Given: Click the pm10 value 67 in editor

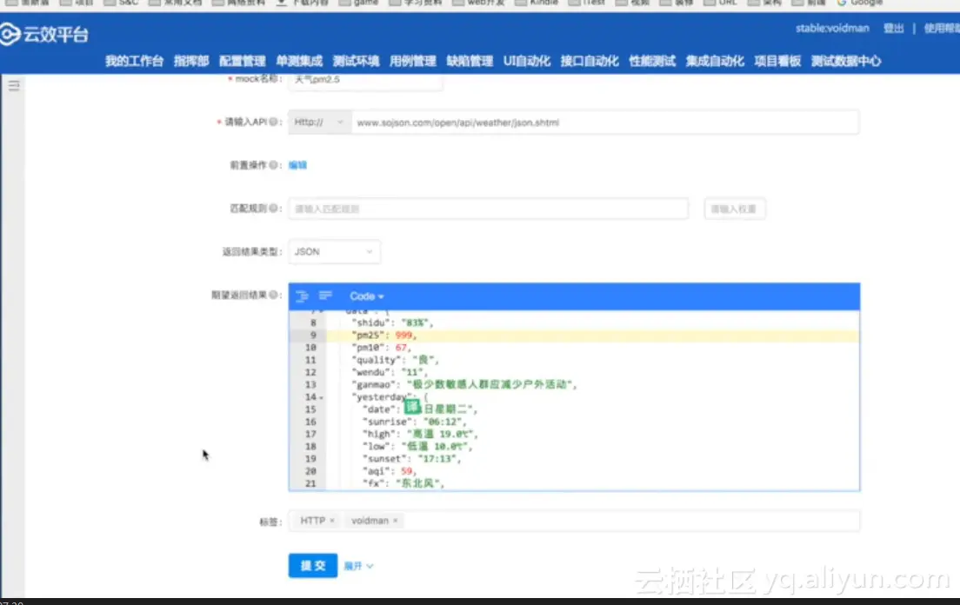Looking at the screenshot, I should point(400,348).
